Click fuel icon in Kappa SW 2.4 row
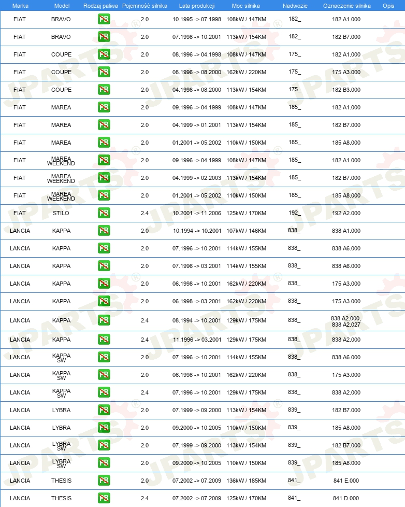 coord(104,392)
